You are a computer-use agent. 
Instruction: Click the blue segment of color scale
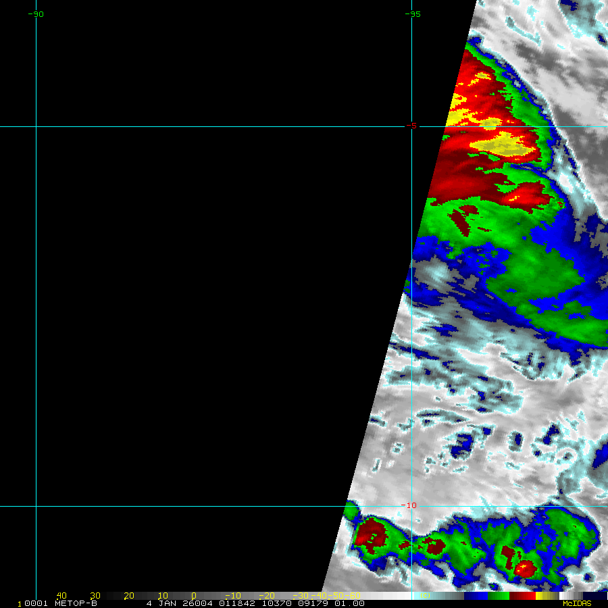pyautogui.click(x=476, y=596)
